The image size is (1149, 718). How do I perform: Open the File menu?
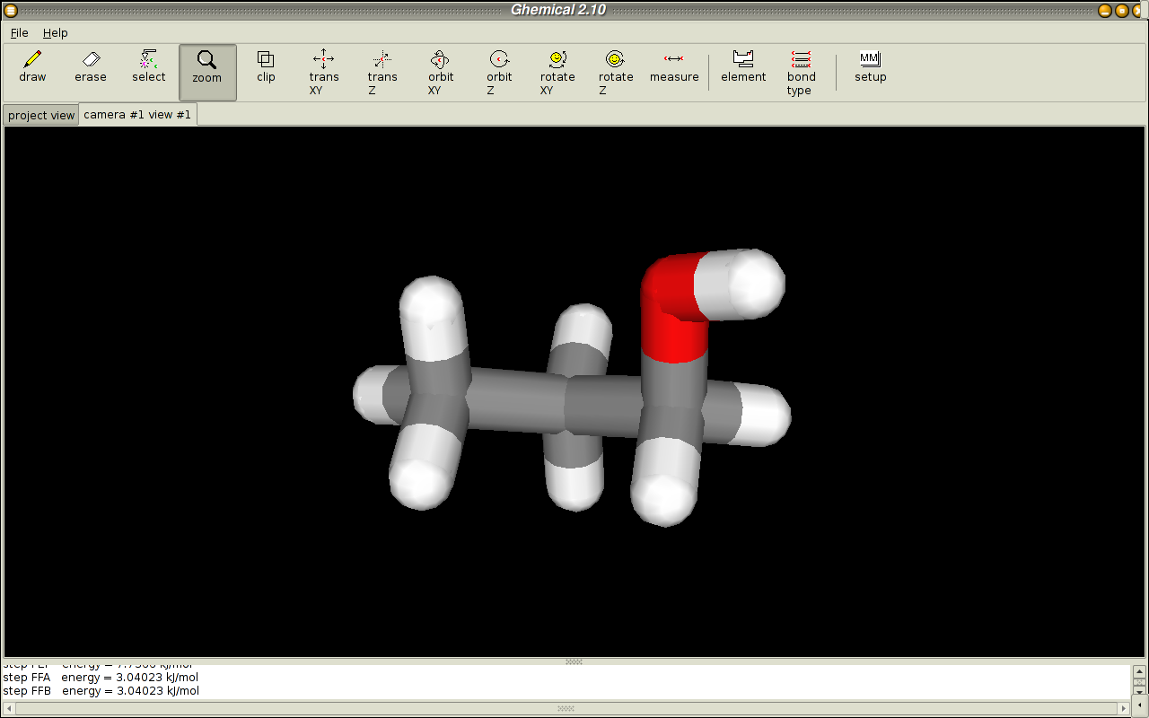(x=20, y=32)
